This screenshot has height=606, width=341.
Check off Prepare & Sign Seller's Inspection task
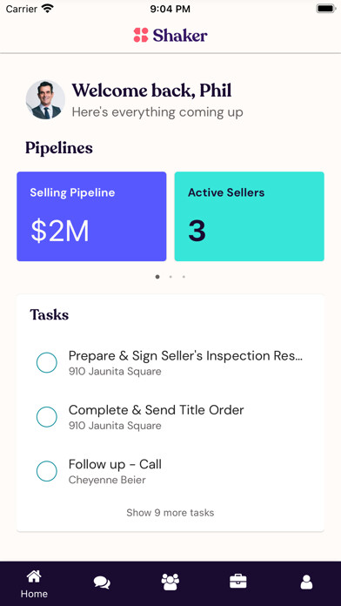pyautogui.click(x=47, y=362)
